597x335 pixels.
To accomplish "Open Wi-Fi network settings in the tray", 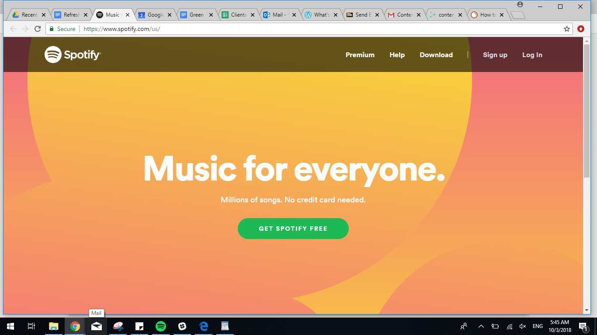I will 509,326.
